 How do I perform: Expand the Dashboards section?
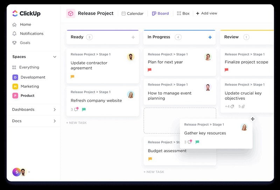pos(55,110)
